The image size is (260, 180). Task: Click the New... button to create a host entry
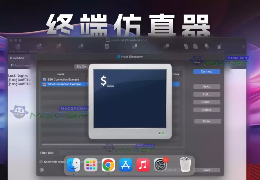point(206,86)
